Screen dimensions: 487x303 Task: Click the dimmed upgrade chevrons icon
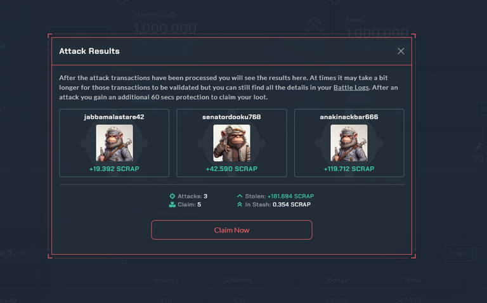[314, 24]
